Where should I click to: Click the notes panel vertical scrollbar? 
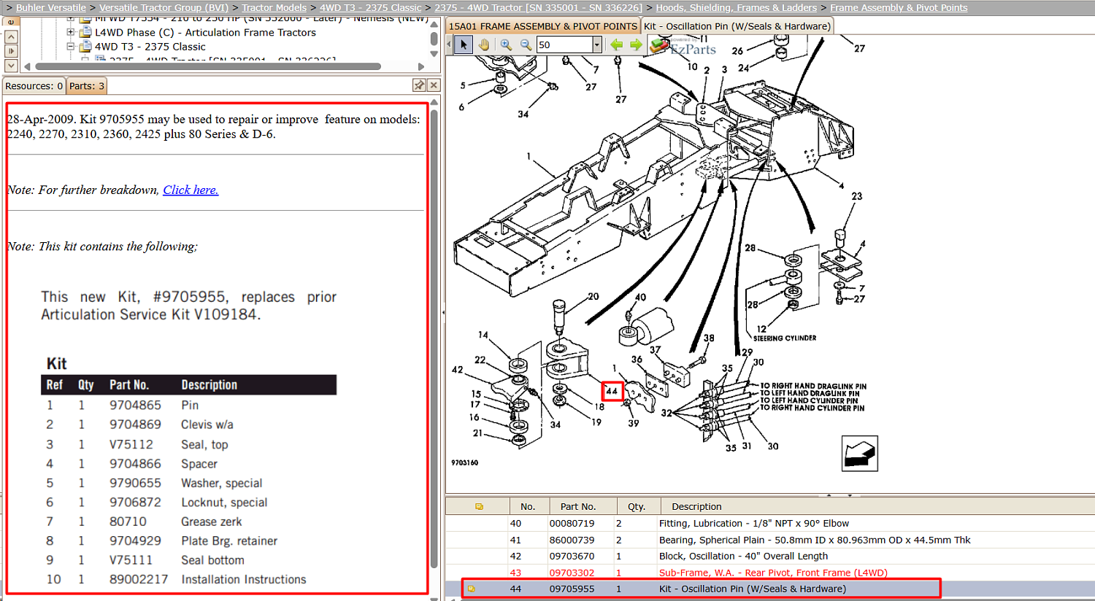[x=434, y=339]
